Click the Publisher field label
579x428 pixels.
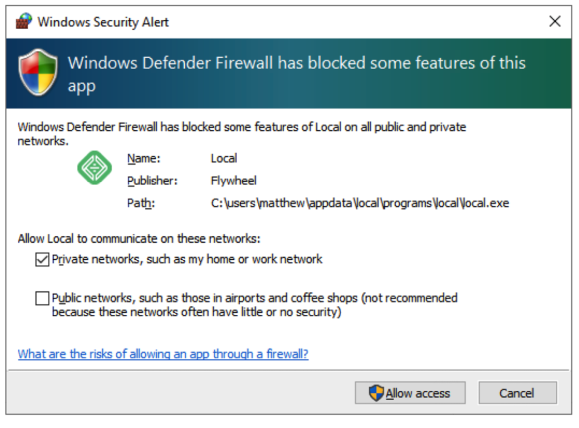[152, 181]
